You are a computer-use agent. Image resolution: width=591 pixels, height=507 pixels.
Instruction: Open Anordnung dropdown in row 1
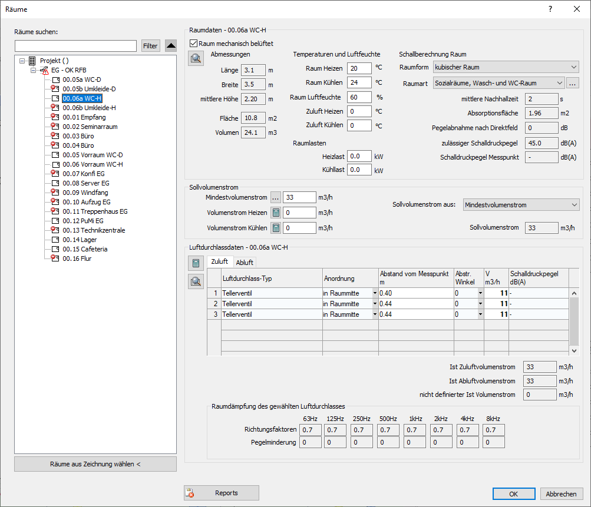pos(375,293)
